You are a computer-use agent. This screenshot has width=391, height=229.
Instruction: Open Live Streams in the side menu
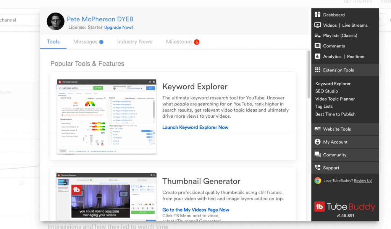point(355,25)
